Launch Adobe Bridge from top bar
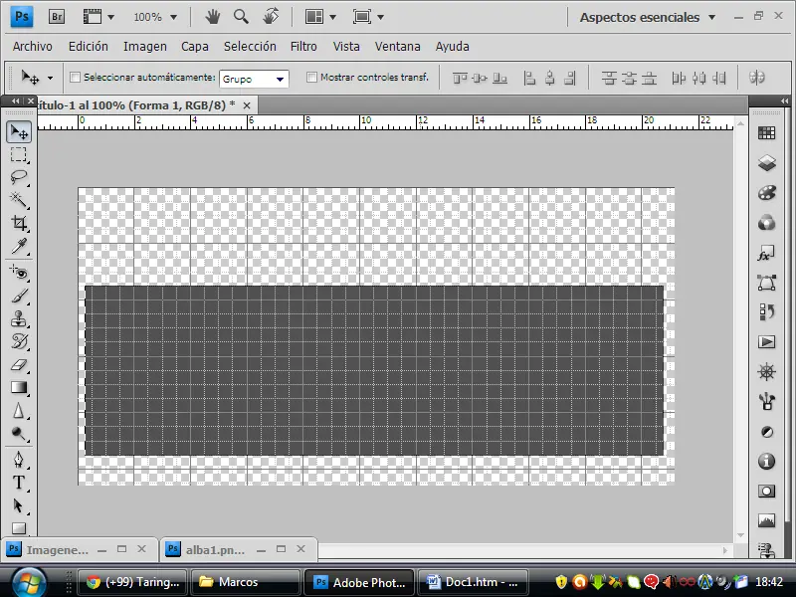796x597 pixels. pos(57,17)
